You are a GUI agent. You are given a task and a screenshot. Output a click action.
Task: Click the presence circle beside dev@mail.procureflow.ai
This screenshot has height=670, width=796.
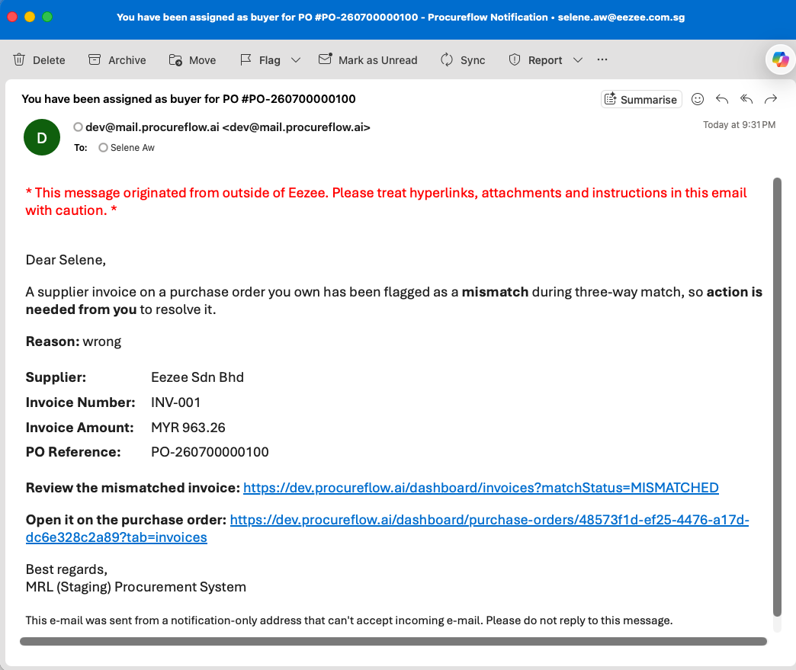coord(79,127)
